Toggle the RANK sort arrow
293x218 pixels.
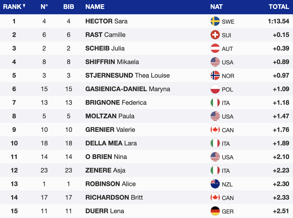(x=24, y=6)
